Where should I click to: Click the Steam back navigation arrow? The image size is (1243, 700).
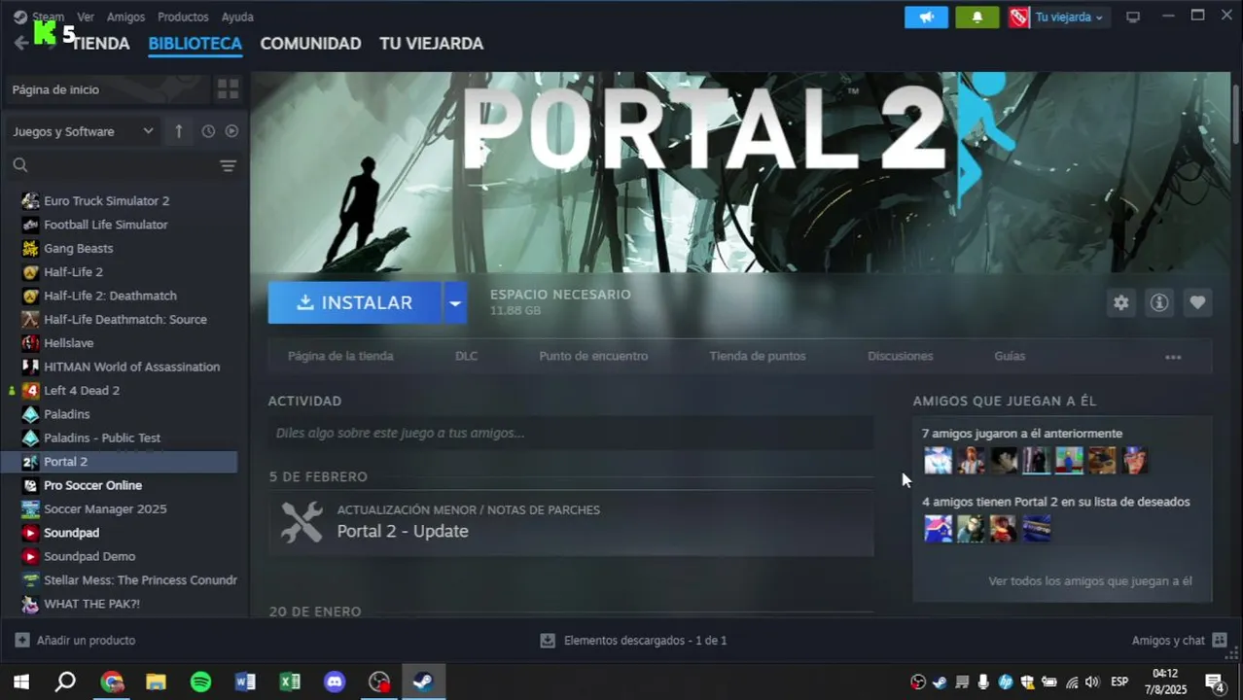pos(20,43)
